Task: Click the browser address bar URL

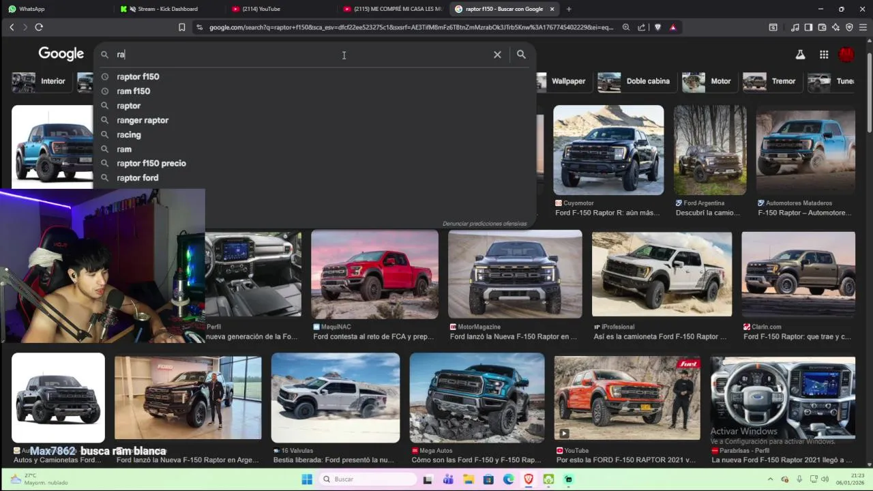Action: pyautogui.click(x=411, y=27)
